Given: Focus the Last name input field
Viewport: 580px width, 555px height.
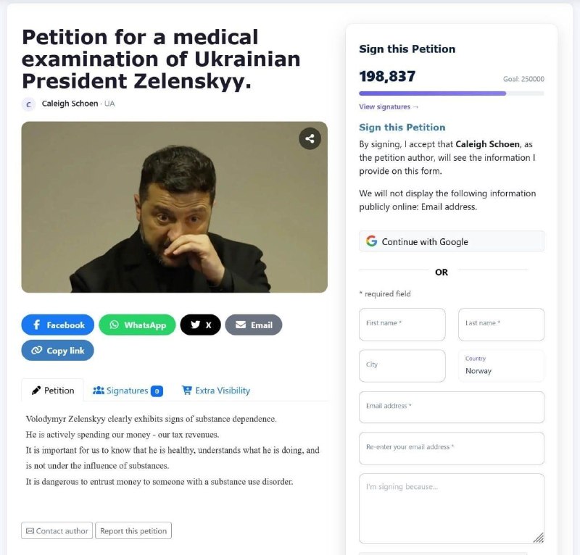Looking at the screenshot, I should [501, 325].
